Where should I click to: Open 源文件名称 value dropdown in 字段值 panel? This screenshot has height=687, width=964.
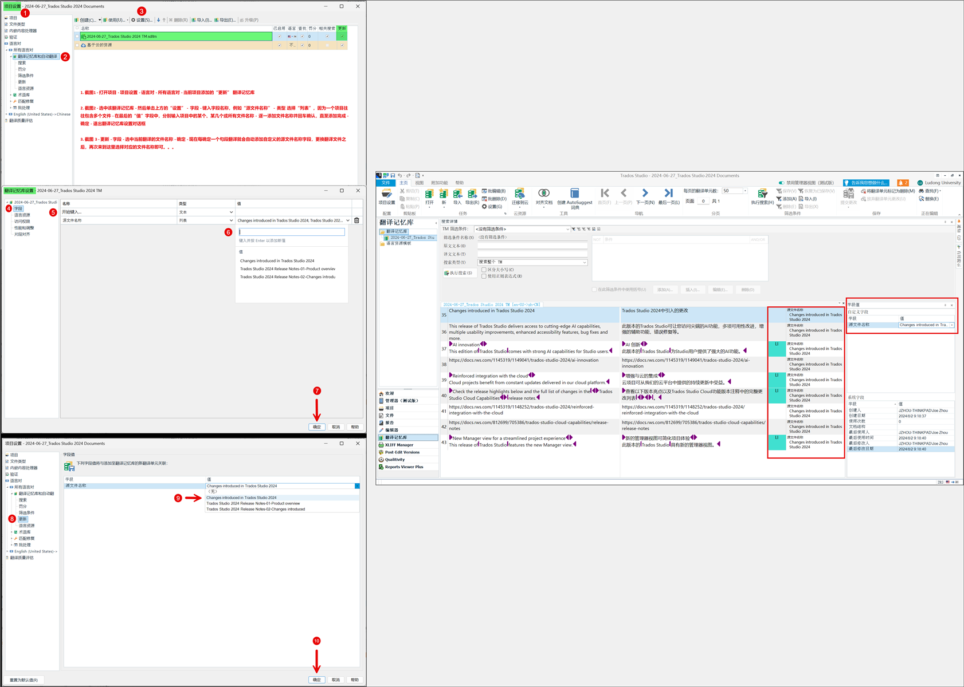[x=952, y=325]
